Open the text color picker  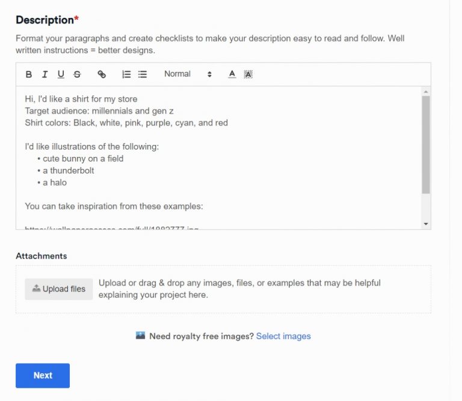coord(232,75)
